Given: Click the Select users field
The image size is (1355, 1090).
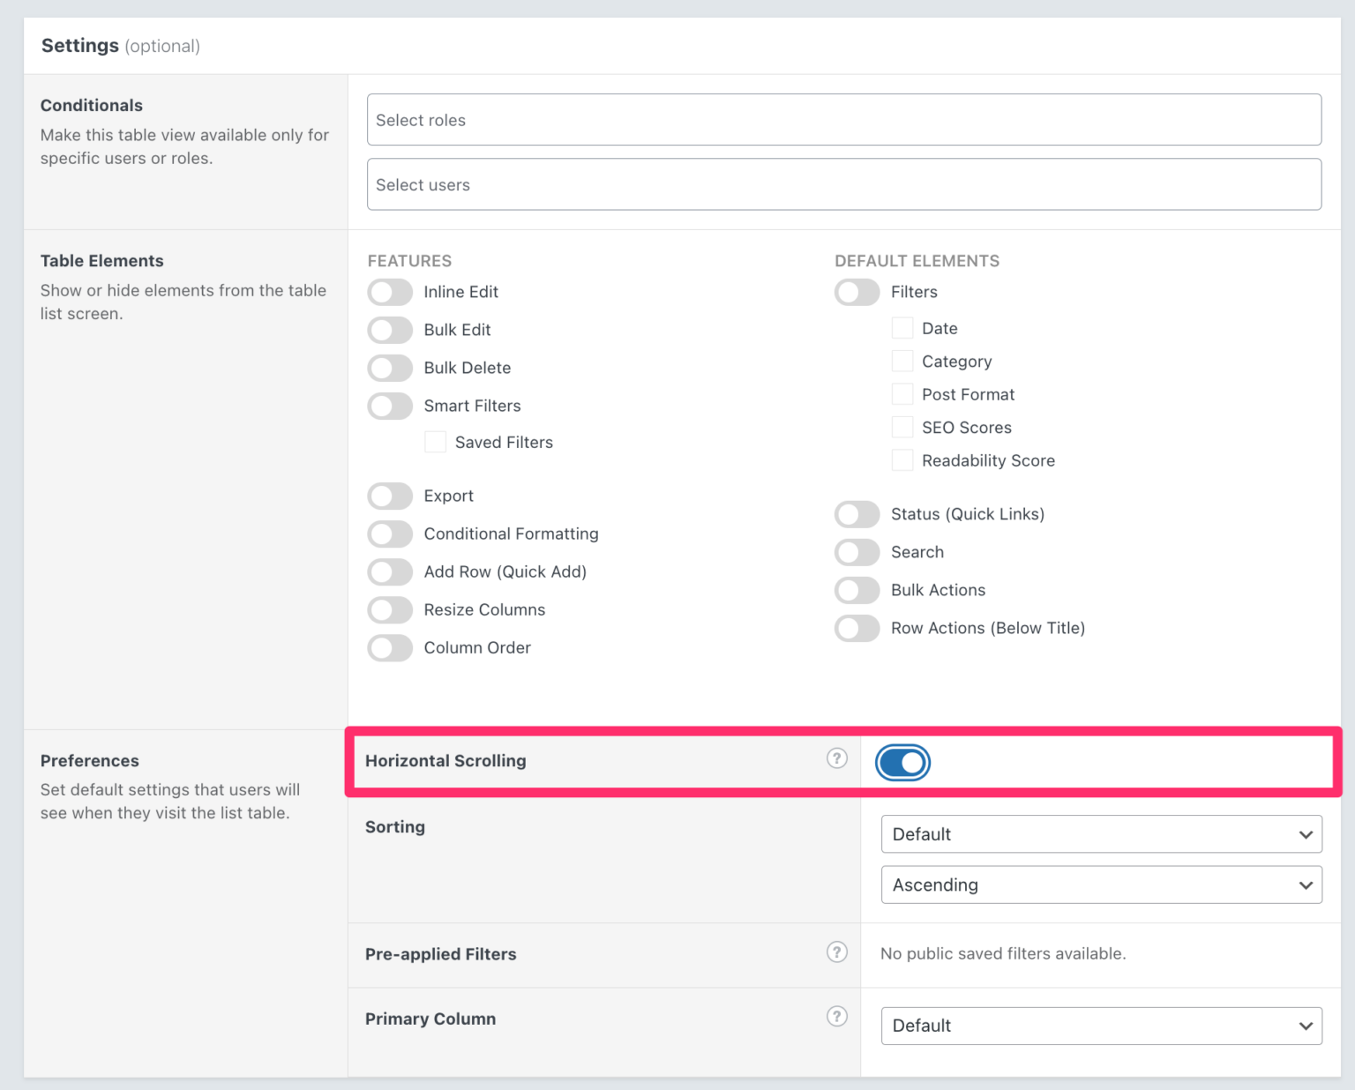Looking at the screenshot, I should coord(844,184).
